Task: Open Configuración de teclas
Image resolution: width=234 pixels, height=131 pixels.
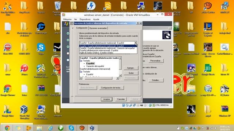Action: coord(111,88)
